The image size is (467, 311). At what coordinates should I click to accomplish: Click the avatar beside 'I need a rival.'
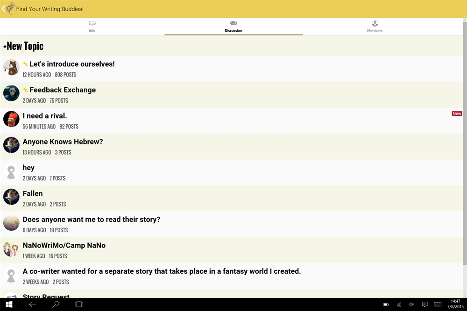click(11, 119)
